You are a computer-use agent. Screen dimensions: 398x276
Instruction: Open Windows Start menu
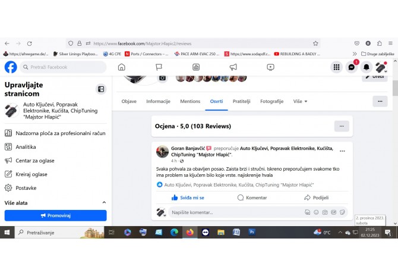click(x=7, y=233)
